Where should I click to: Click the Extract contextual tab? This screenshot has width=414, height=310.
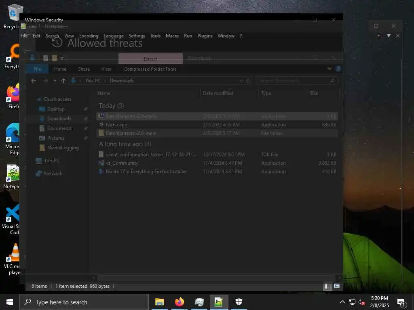tap(150, 59)
